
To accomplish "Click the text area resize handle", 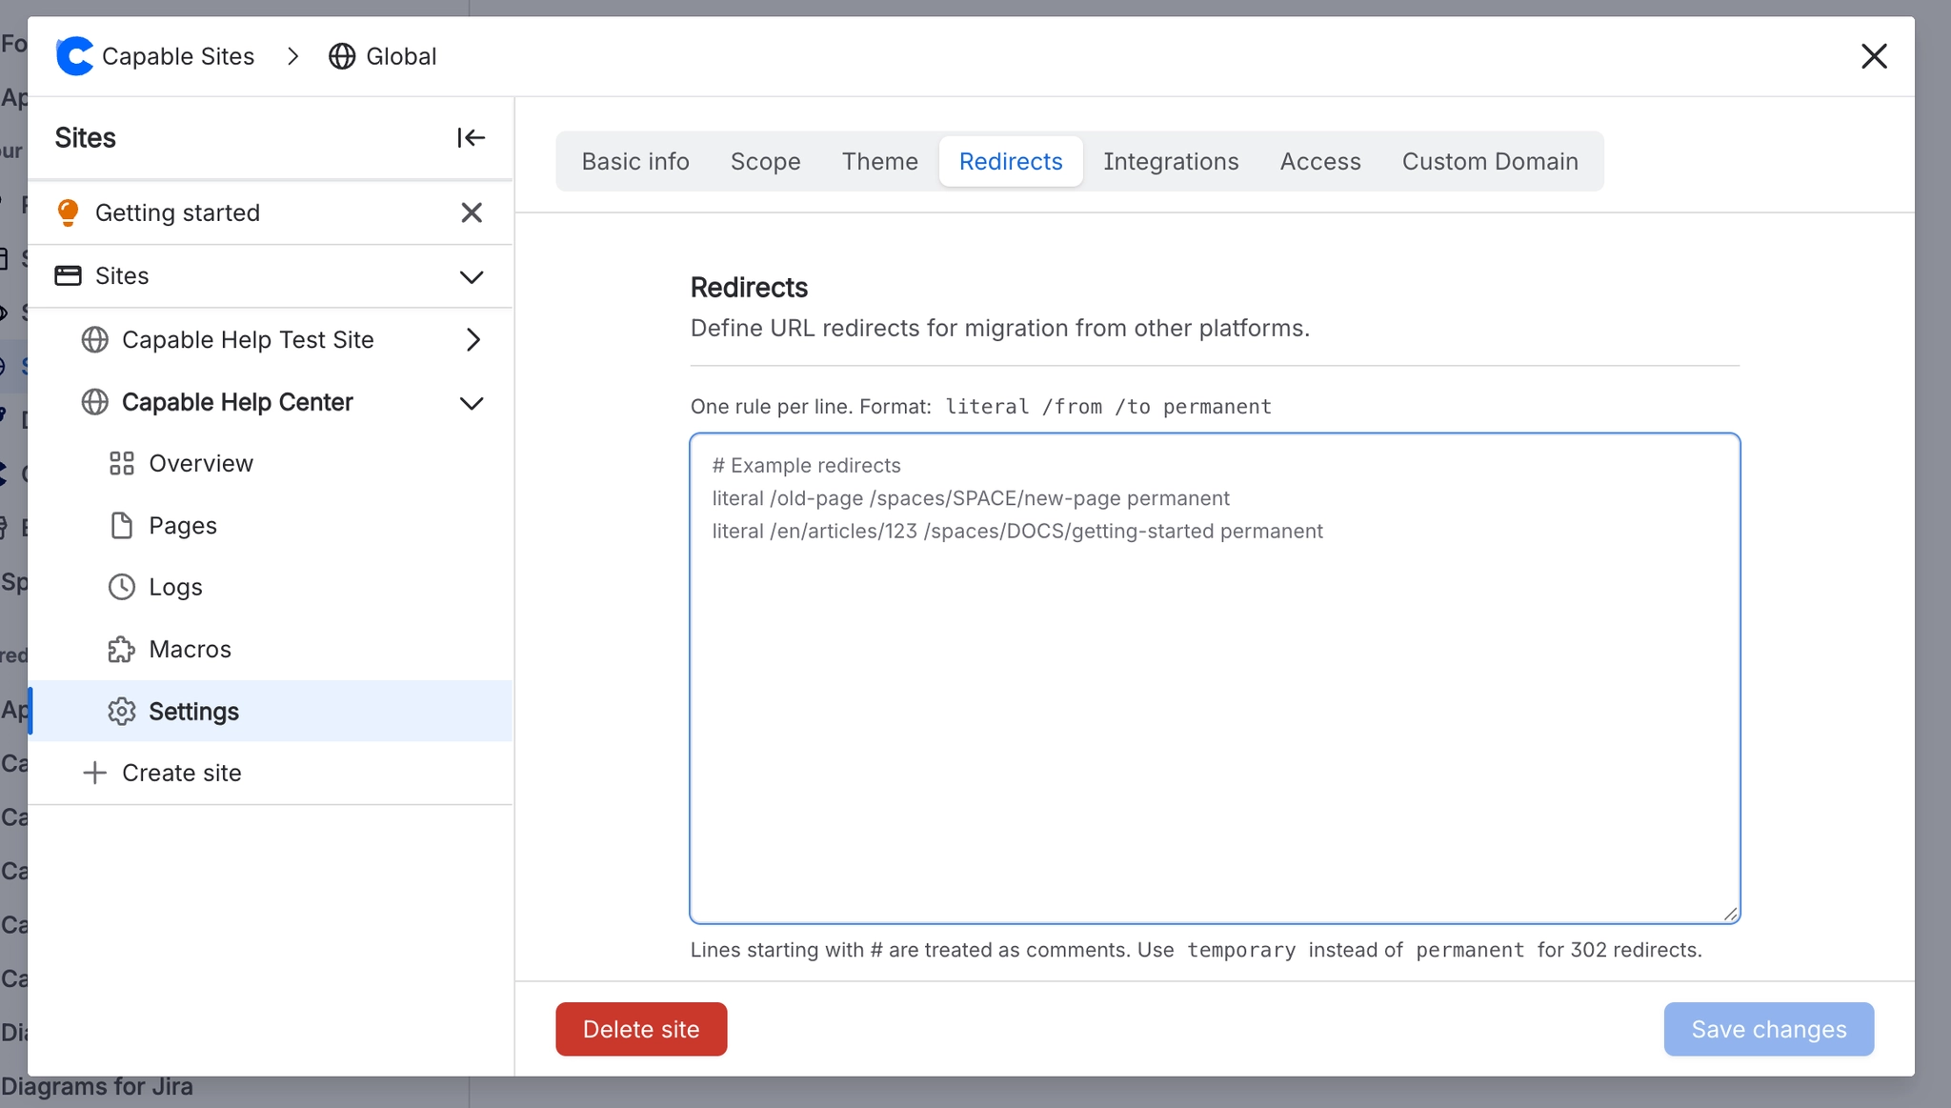I will [x=1730, y=914].
